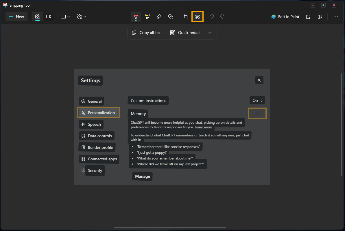Click the Manage memory button
This screenshot has width=345, height=231.
[142, 176]
